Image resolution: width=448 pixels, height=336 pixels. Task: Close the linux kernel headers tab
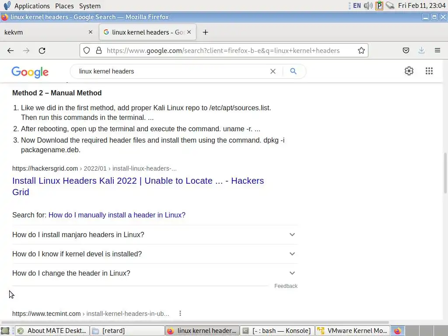click(189, 32)
